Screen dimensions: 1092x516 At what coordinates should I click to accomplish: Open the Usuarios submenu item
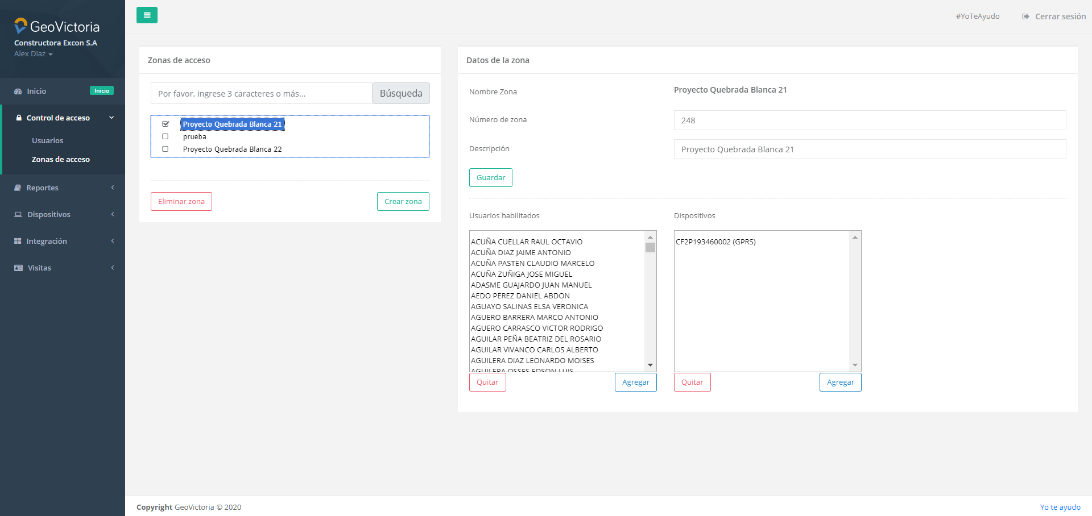(48, 141)
